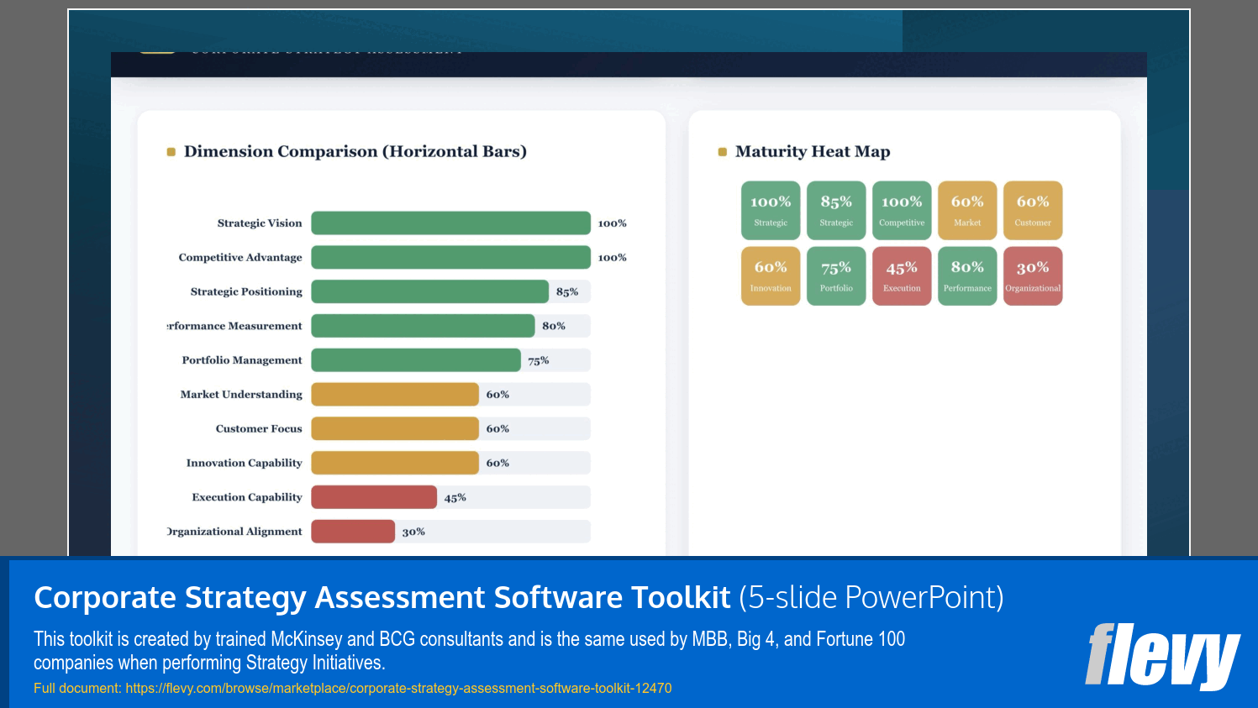Select the 45% Execution heat map tile

coord(902,275)
